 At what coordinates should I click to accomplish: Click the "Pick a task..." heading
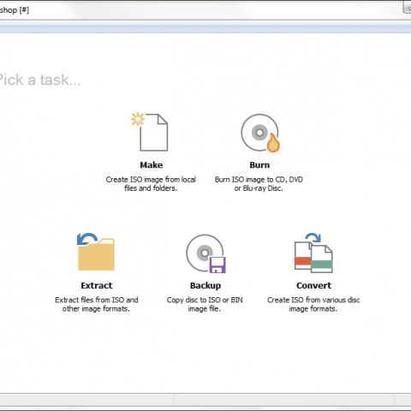pos(39,80)
